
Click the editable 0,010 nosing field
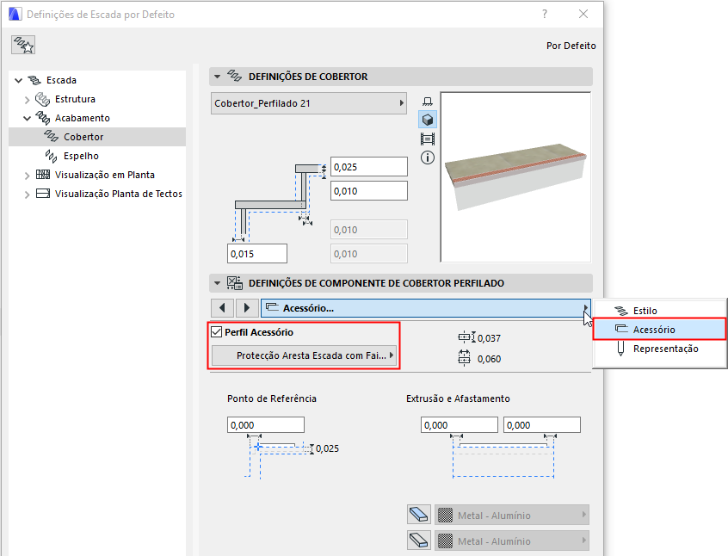[x=369, y=191]
